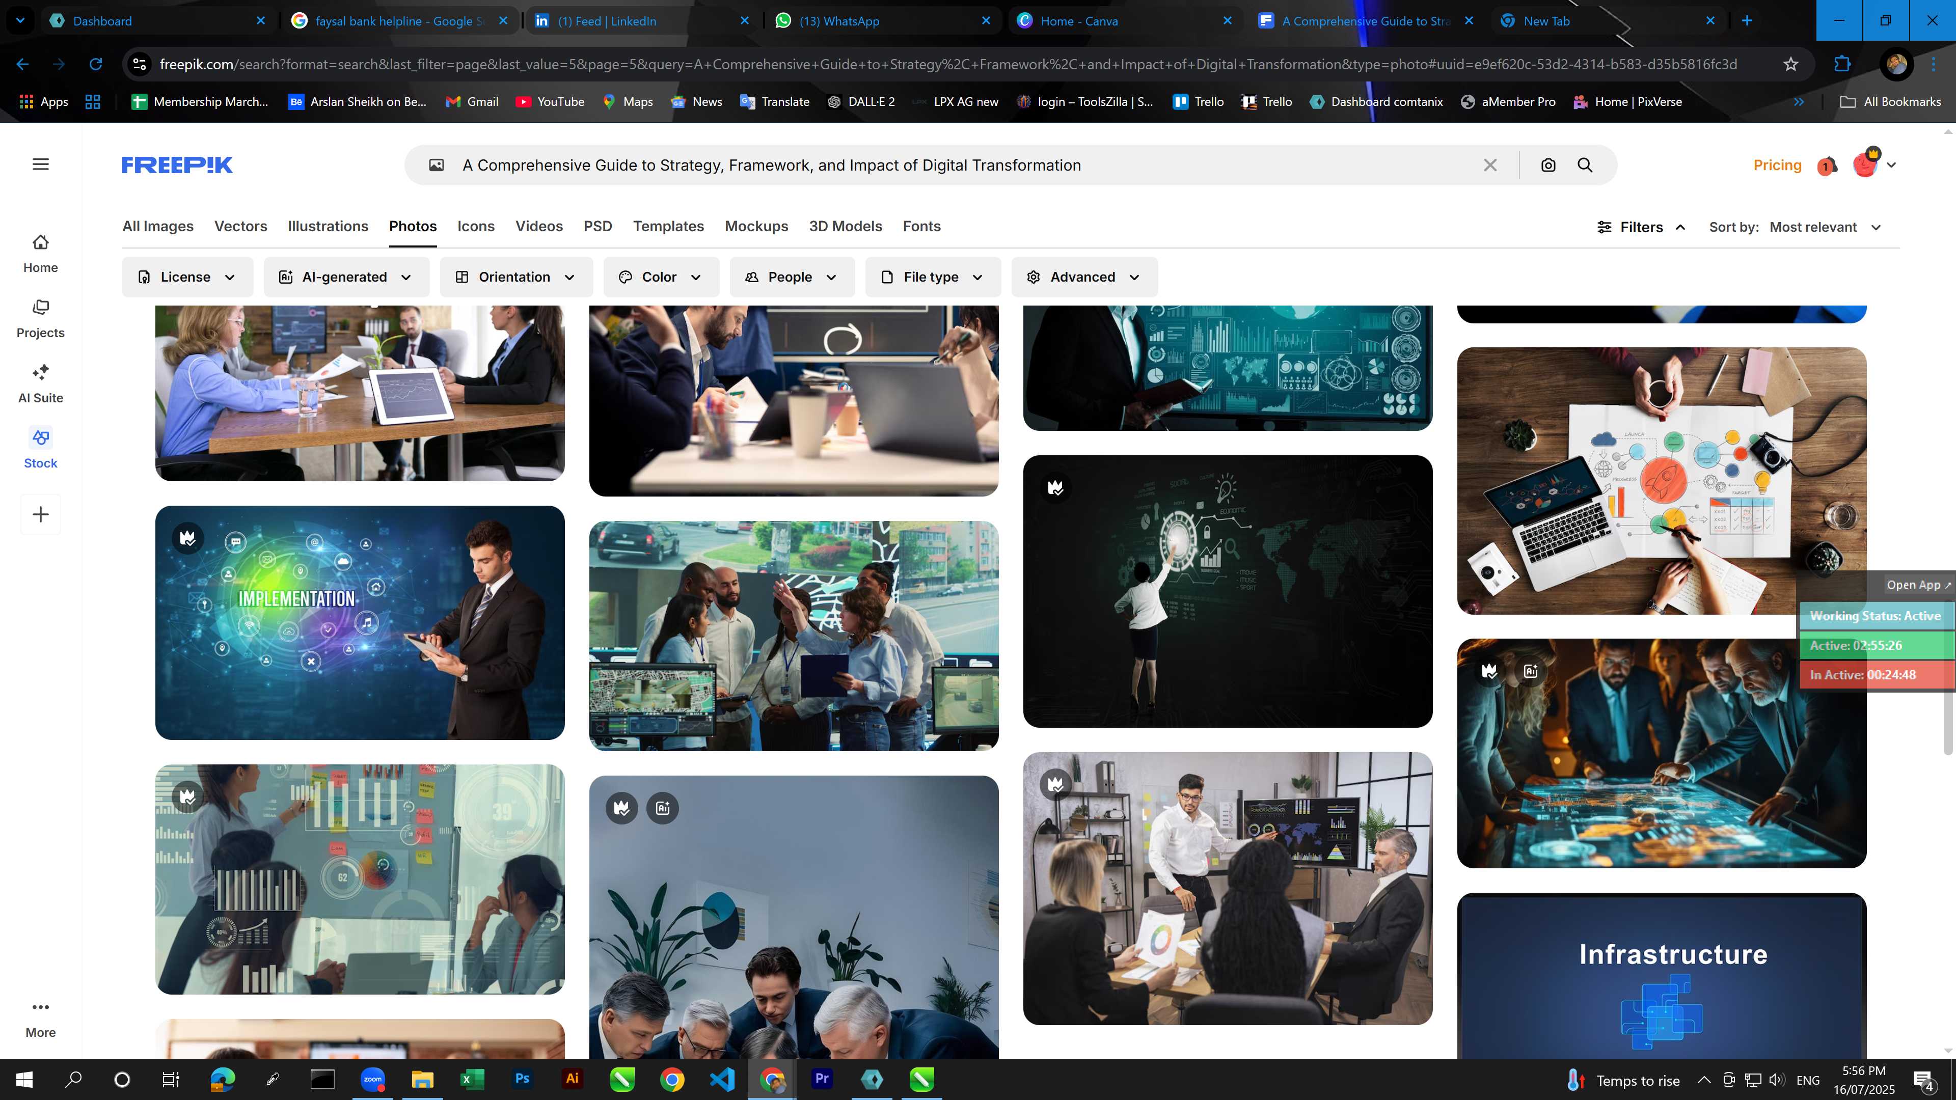Open AI Suite in the sidebar
This screenshot has width=1956, height=1100.
click(40, 384)
